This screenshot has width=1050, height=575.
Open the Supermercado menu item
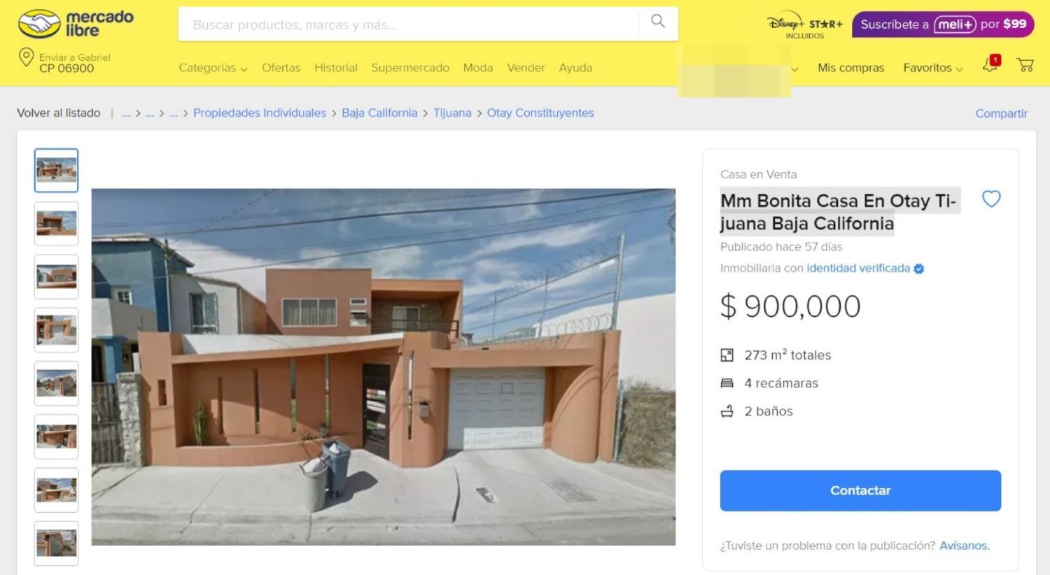click(410, 68)
